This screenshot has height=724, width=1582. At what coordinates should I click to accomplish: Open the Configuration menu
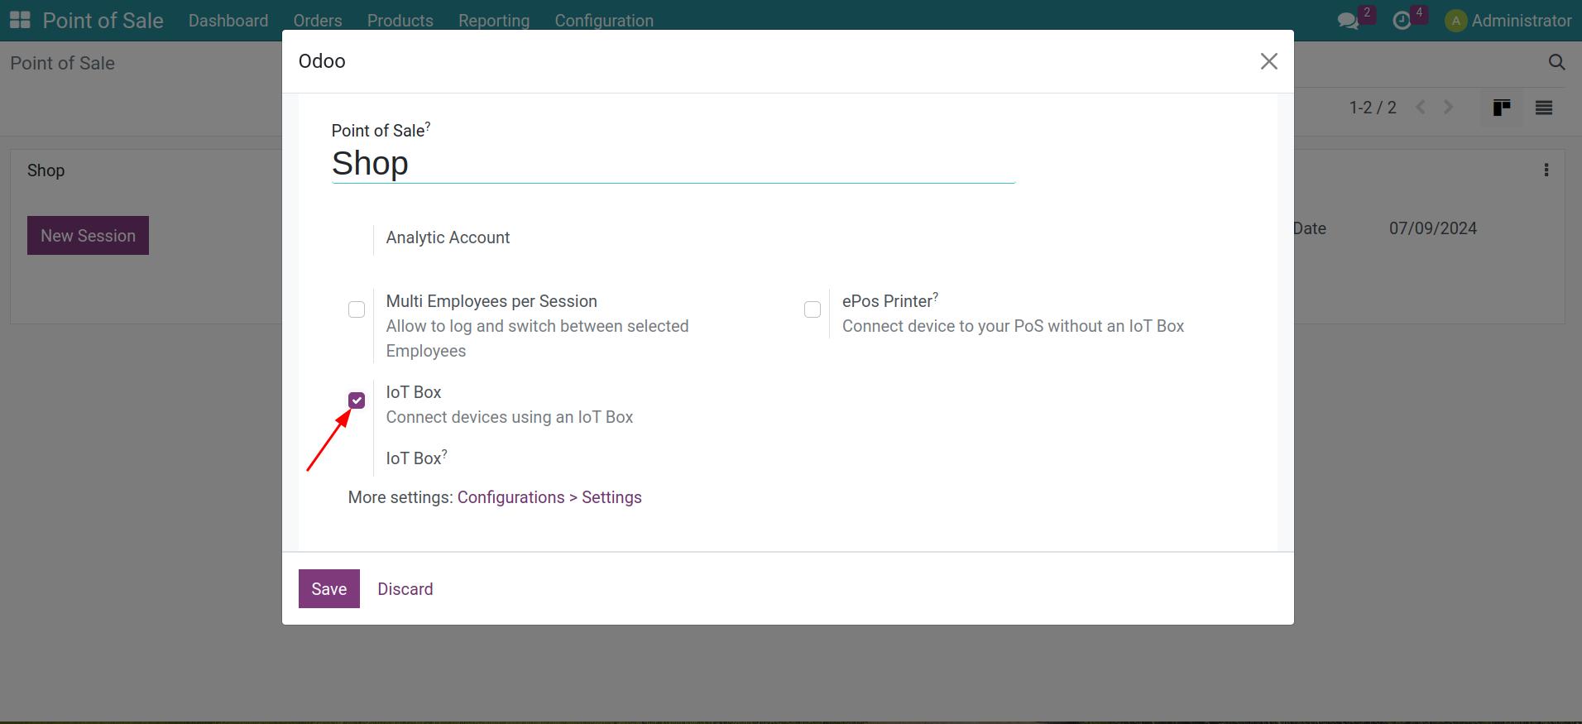point(603,21)
